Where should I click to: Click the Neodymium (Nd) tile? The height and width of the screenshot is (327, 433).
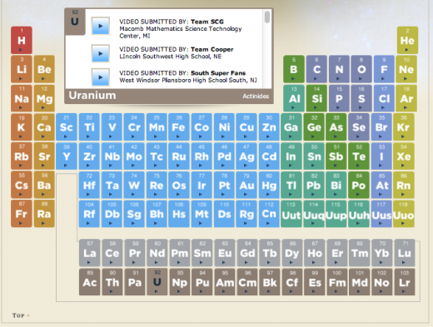pyautogui.click(x=157, y=253)
